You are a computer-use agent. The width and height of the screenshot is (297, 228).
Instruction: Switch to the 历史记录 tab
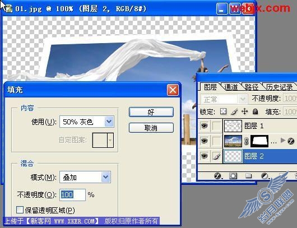[280, 87]
